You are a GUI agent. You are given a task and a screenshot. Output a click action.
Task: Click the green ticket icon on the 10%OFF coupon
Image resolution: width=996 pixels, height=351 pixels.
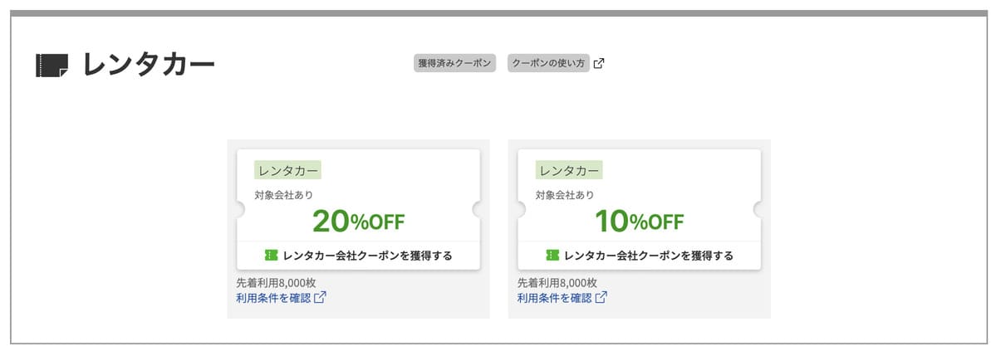552,256
